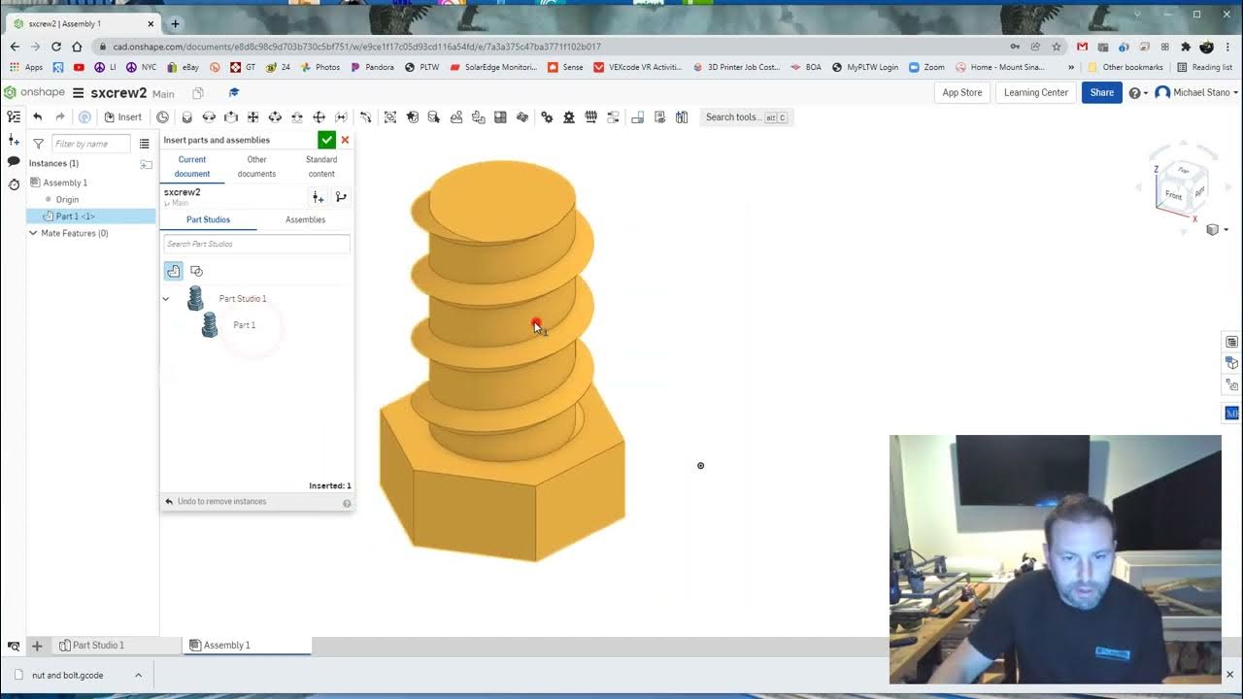Click Undo to remove instances
1243x699 pixels.
[x=215, y=502]
